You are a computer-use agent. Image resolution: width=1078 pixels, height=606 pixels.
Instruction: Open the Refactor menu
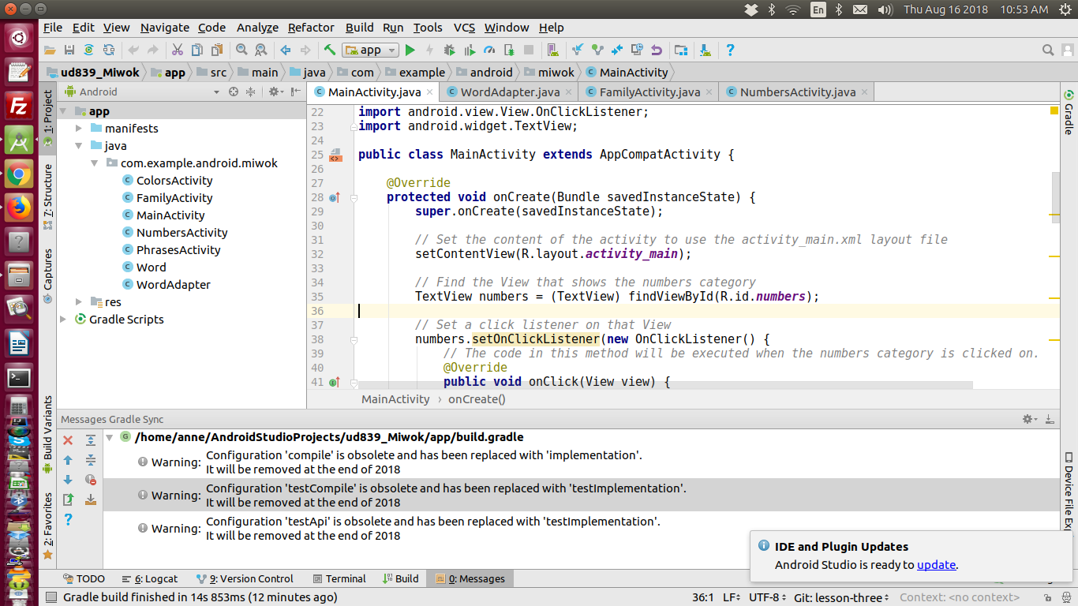311,28
